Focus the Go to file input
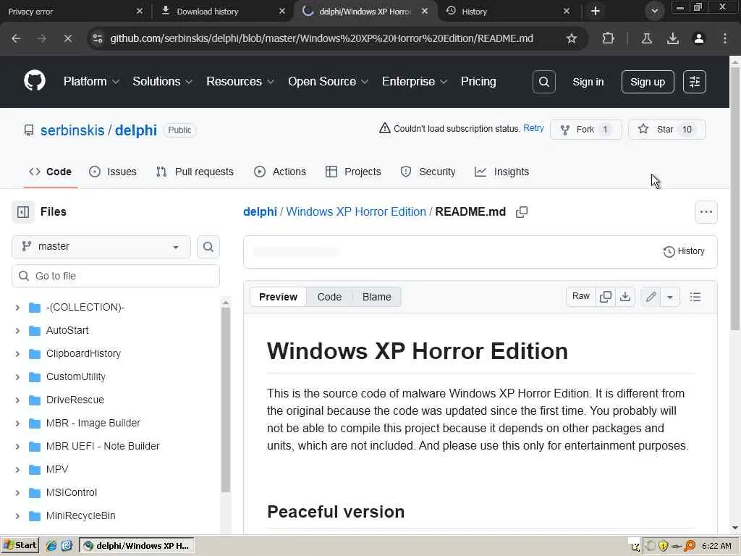Screen dimensions: 741x556 pyautogui.click(x=116, y=276)
